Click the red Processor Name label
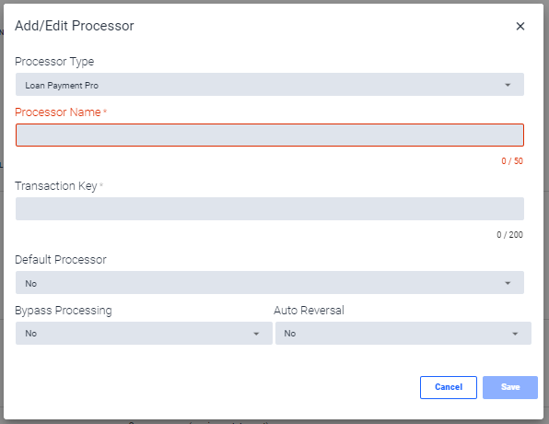 tap(58, 112)
